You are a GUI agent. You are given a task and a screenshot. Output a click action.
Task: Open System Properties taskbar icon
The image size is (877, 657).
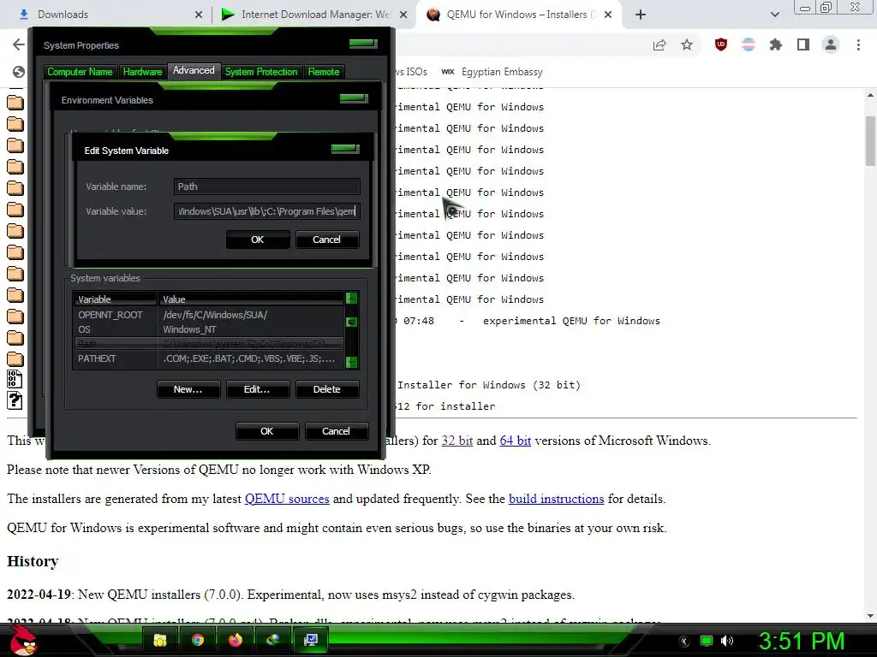tap(310, 640)
